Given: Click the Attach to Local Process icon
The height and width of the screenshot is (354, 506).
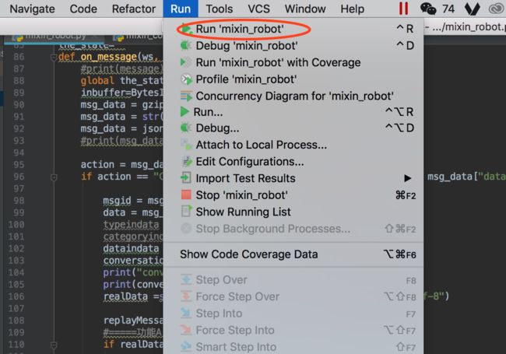Looking at the screenshot, I should pos(186,145).
